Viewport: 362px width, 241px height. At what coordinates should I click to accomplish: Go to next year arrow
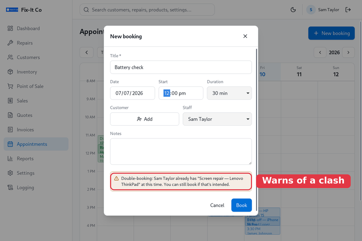pos(349,53)
